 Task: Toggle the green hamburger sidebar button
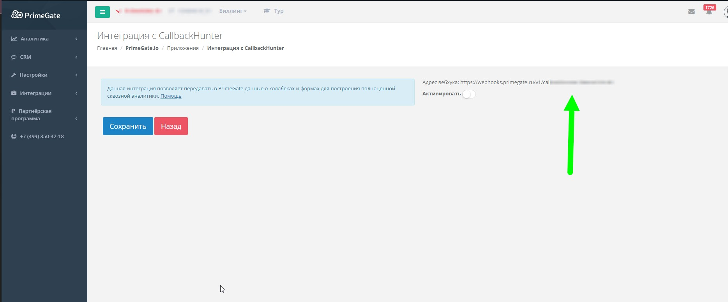(102, 12)
